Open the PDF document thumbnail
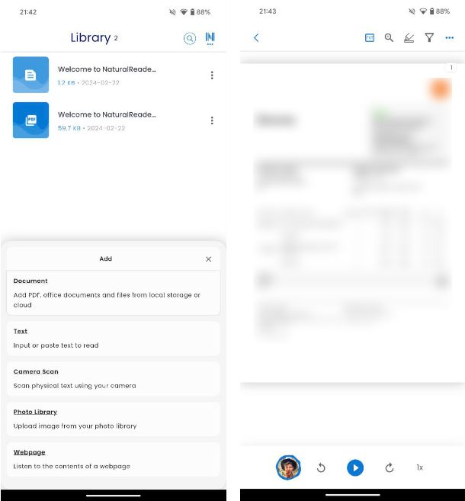The image size is (465, 501). (30, 120)
